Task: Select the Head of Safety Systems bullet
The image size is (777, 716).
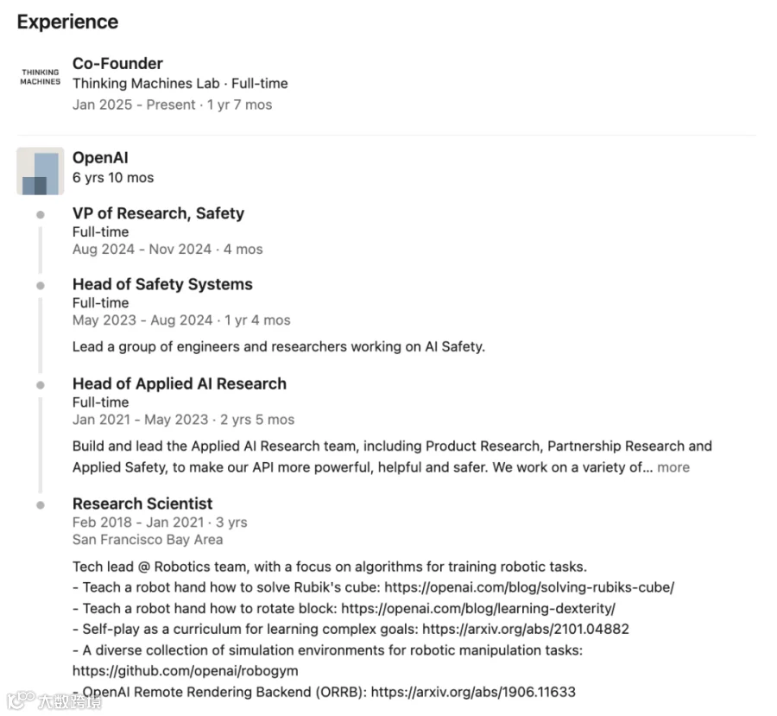Action: pos(41,286)
